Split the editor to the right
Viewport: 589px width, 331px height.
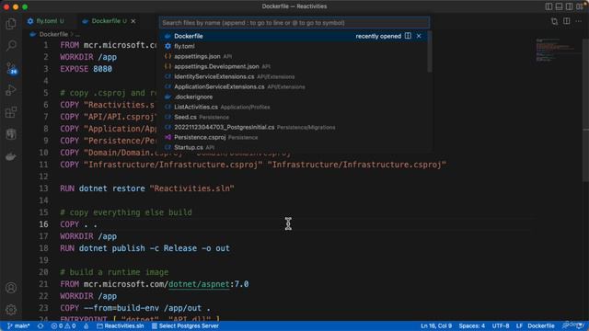[x=567, y=21]
